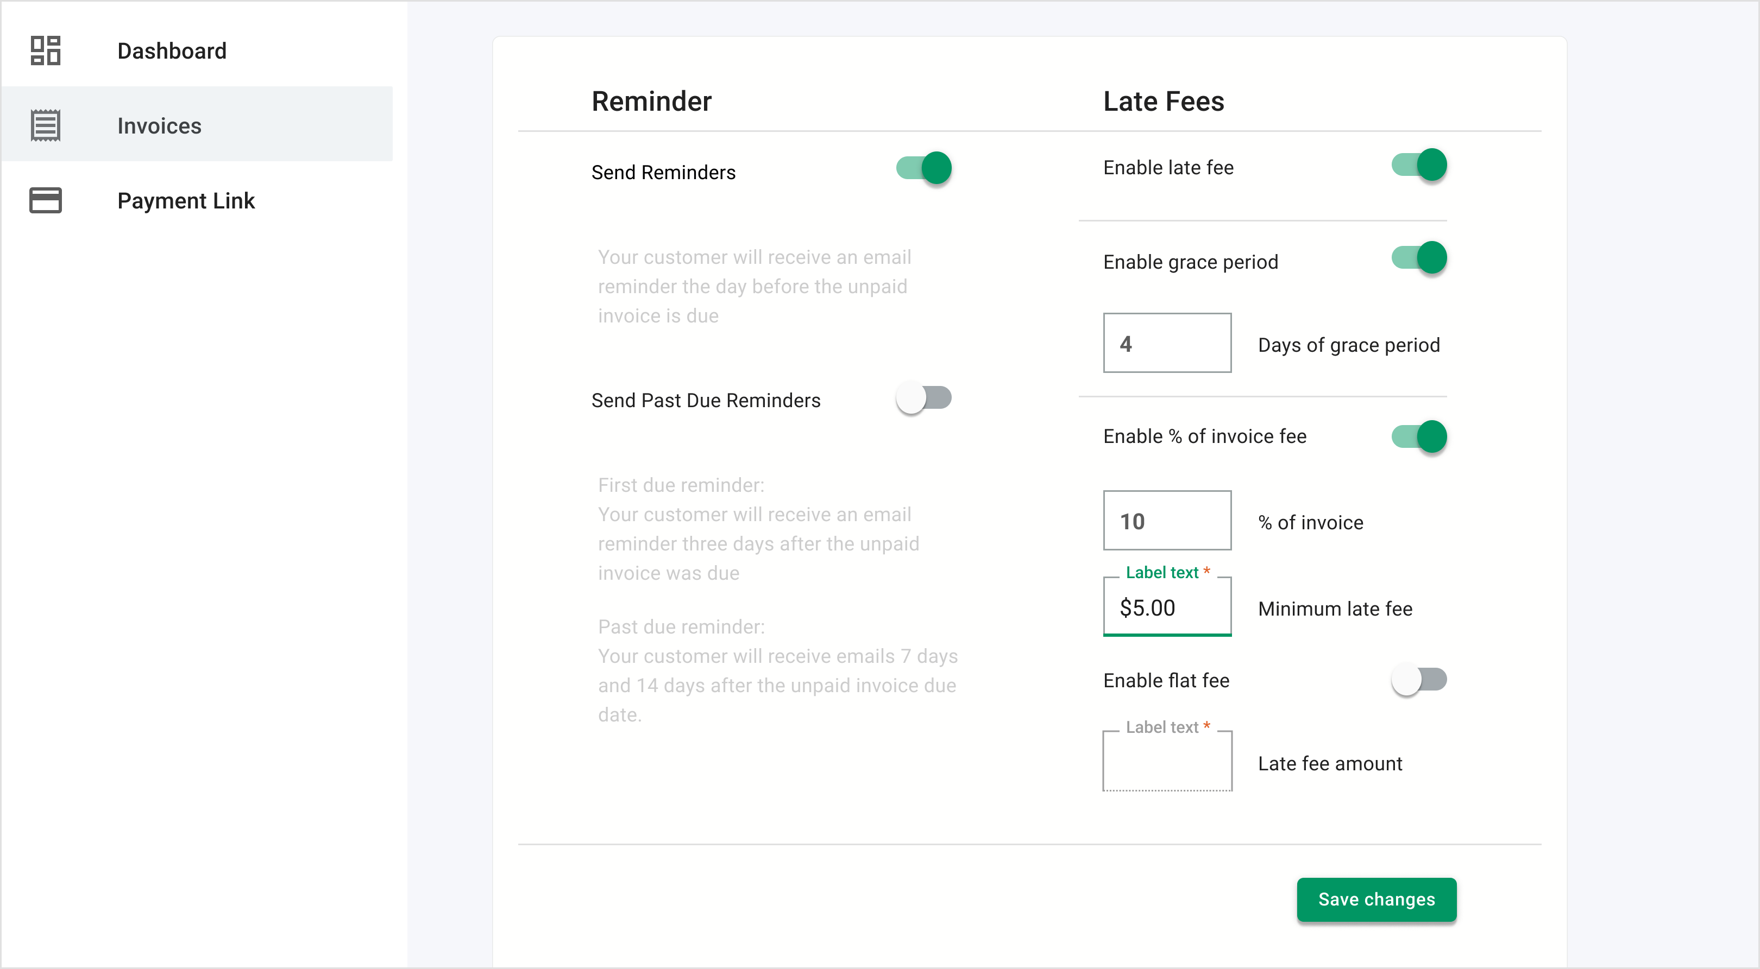Click the empty Late fee amount field
Image resolution: width=1760 pixels, height=969 pixels.
click(x=1167, y=762)
